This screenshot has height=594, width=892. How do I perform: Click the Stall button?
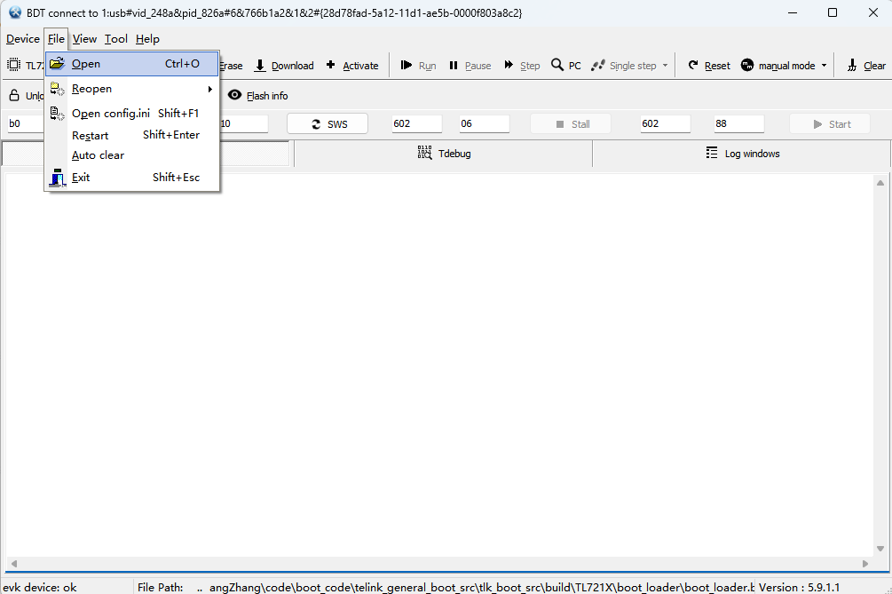(571, 124)
